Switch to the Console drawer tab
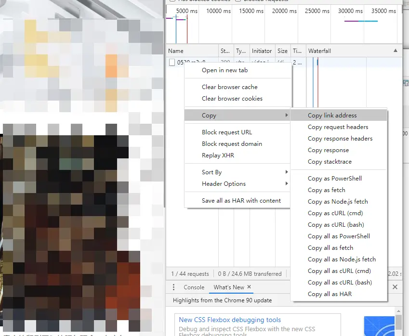This screenshot has height=336, width=409. coord(194,287)
